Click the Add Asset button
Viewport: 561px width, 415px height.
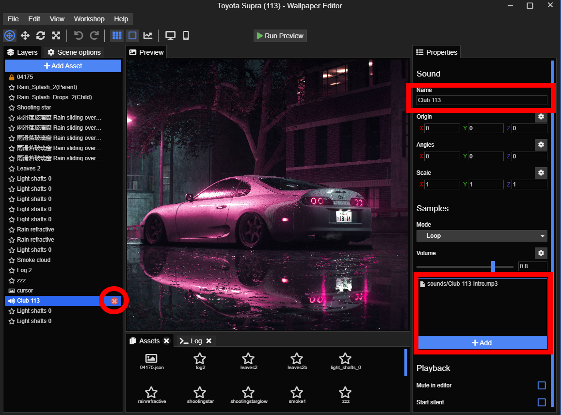[63, 66]
